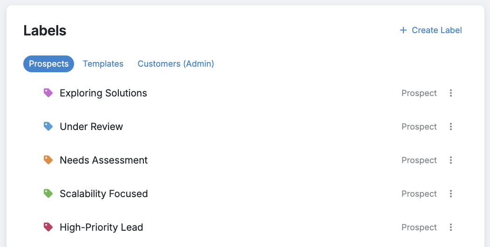Viewport: 490px width, 247px height.
Task: Open options menu for Needs Assessment
Action: tap(451, 160)
